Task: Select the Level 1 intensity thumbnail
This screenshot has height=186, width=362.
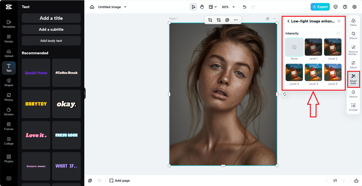Action: (313, 47)
